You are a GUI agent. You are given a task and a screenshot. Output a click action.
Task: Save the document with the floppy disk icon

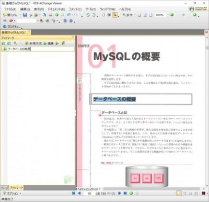pos(25,15)
